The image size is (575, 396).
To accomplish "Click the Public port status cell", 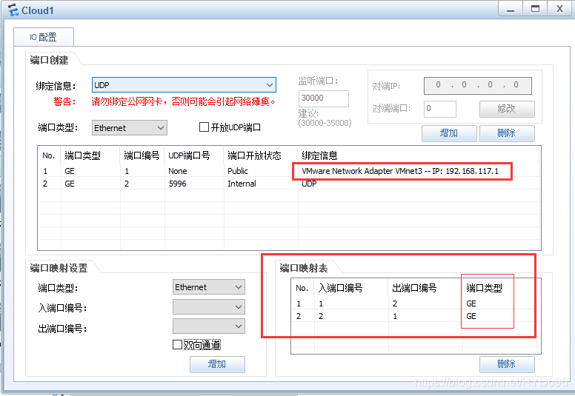I will (x=238, y=171).
